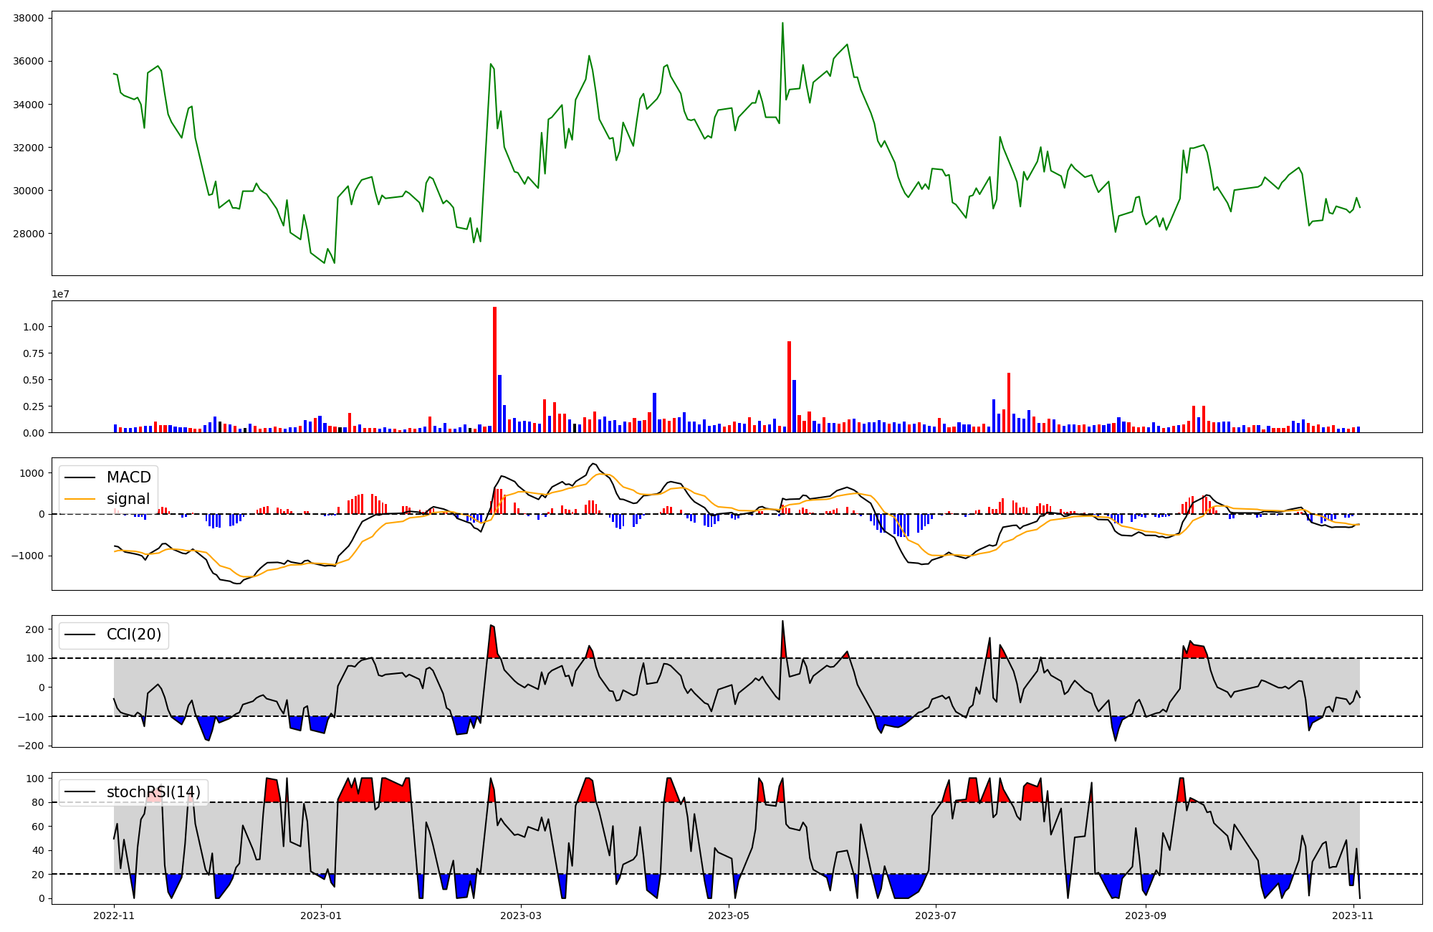Click the CCI(20) legend entry
This screenshot has height=932, width=1433.
click(133, 634)
